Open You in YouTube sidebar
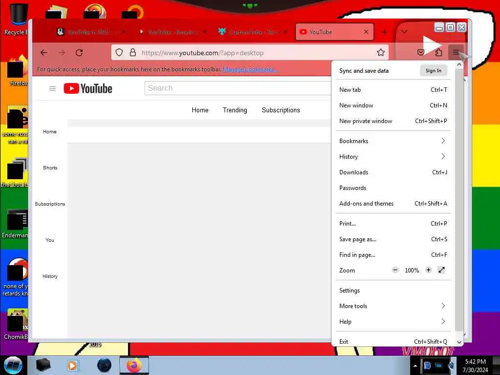 click(x=50, y=240)
